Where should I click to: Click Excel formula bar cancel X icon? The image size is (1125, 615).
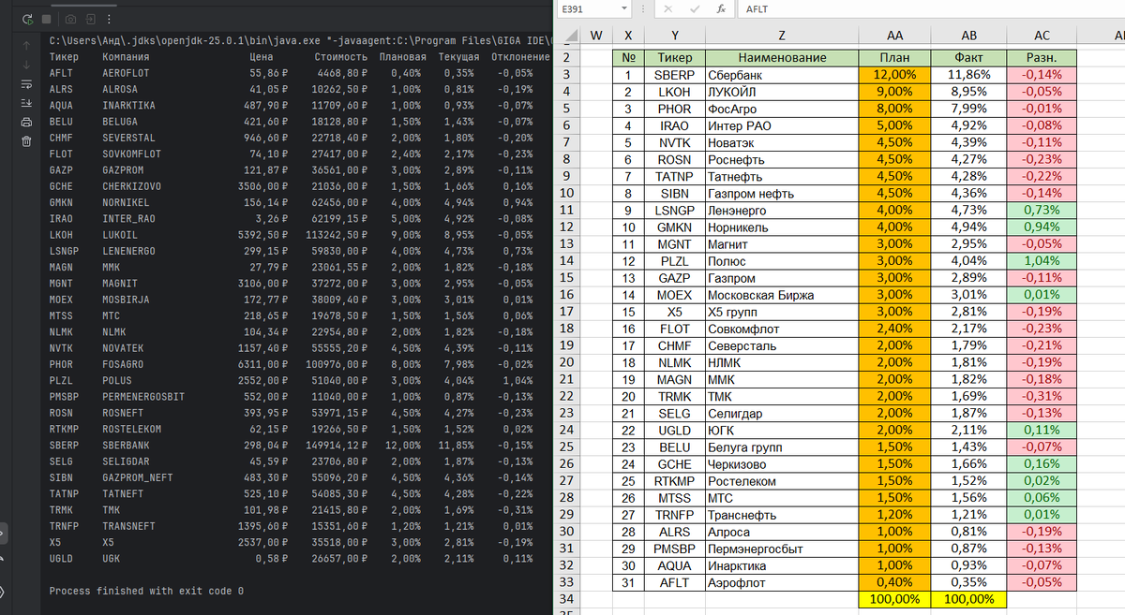pyautogui.click(x=667, y=8)
